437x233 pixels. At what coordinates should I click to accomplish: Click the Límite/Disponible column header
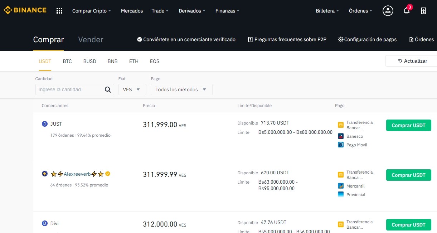pyautogui.click(x=254, y=106)
